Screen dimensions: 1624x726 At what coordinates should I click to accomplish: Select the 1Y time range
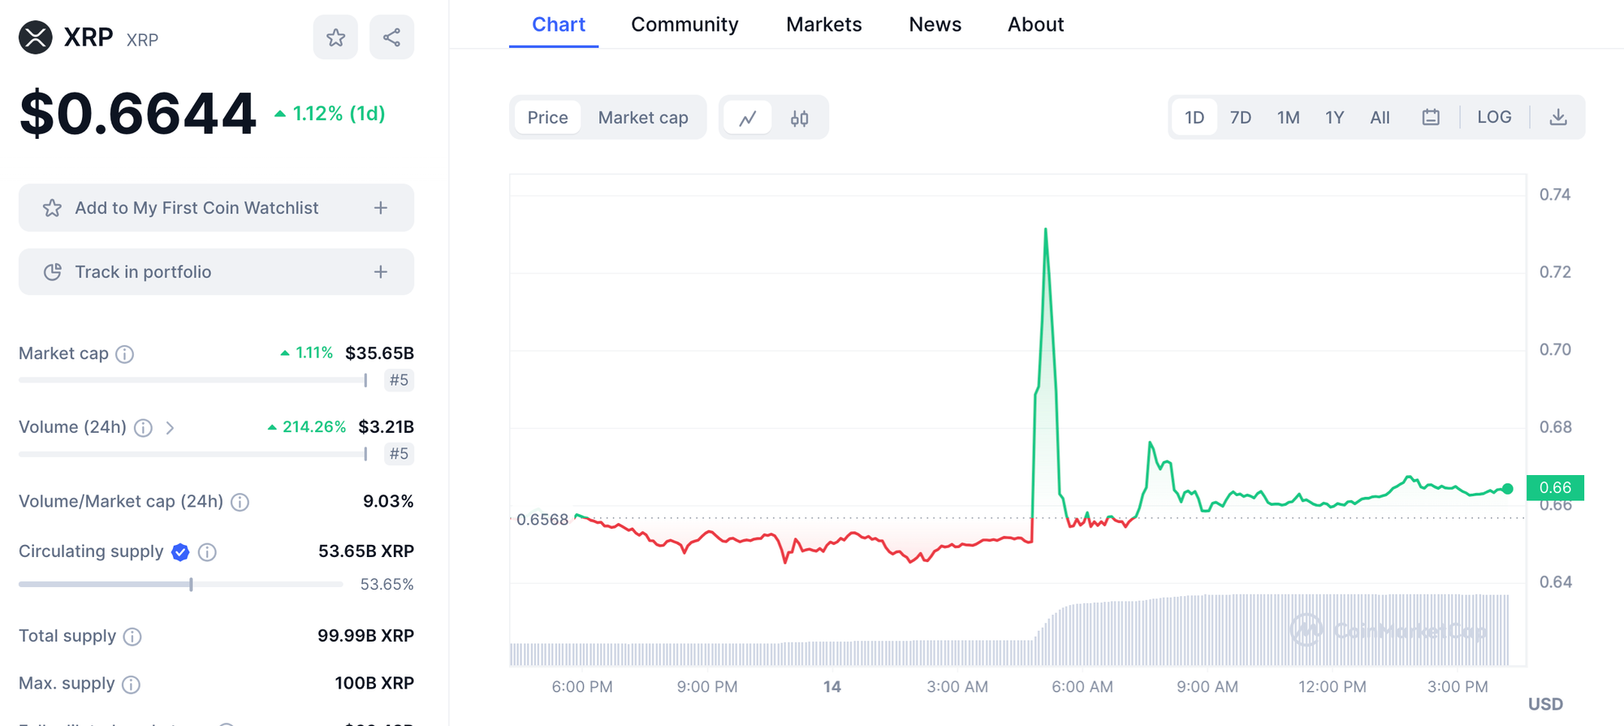(1335, 118)
